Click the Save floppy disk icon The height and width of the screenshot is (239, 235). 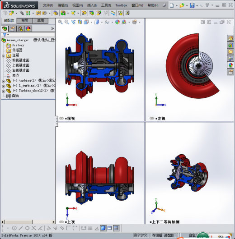tap(192, 5)
